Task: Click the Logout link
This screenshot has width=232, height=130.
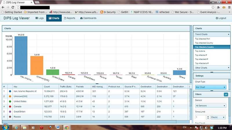Action: 221,18
